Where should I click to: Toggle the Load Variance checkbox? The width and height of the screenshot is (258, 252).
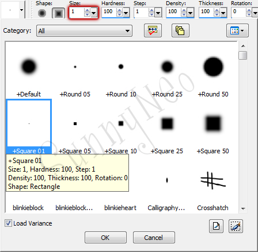coord(8,223)
